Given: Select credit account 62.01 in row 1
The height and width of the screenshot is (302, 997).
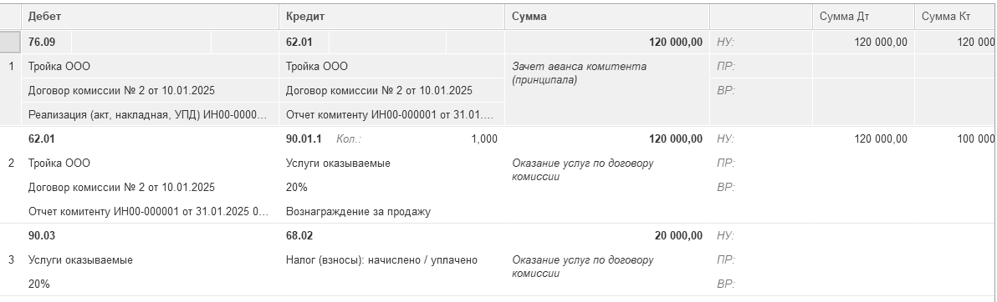Looking at the screenshot, I should (x=304, y=42).
